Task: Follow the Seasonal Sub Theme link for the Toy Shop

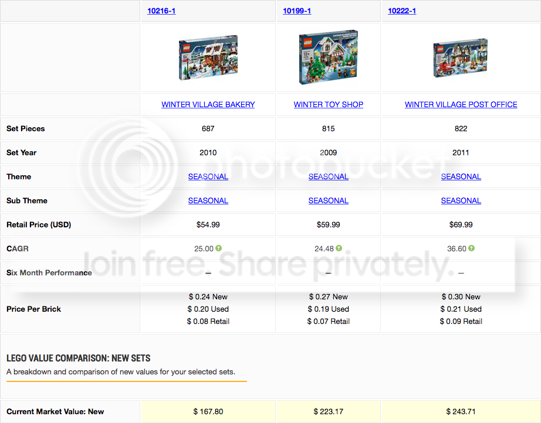Action: [x=329, y=200]
